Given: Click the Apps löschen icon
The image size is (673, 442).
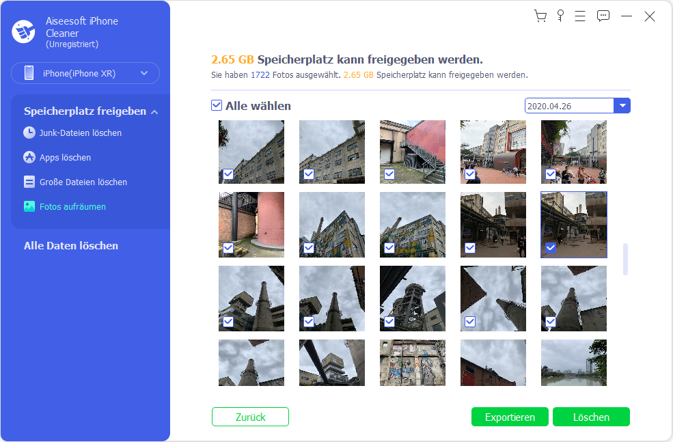Looking at the screenshot, I should (29, 157).
